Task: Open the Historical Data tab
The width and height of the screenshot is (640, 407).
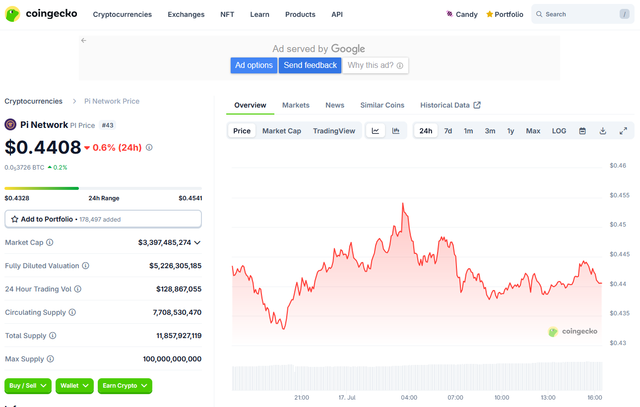Action: click(x=450, y=105)
